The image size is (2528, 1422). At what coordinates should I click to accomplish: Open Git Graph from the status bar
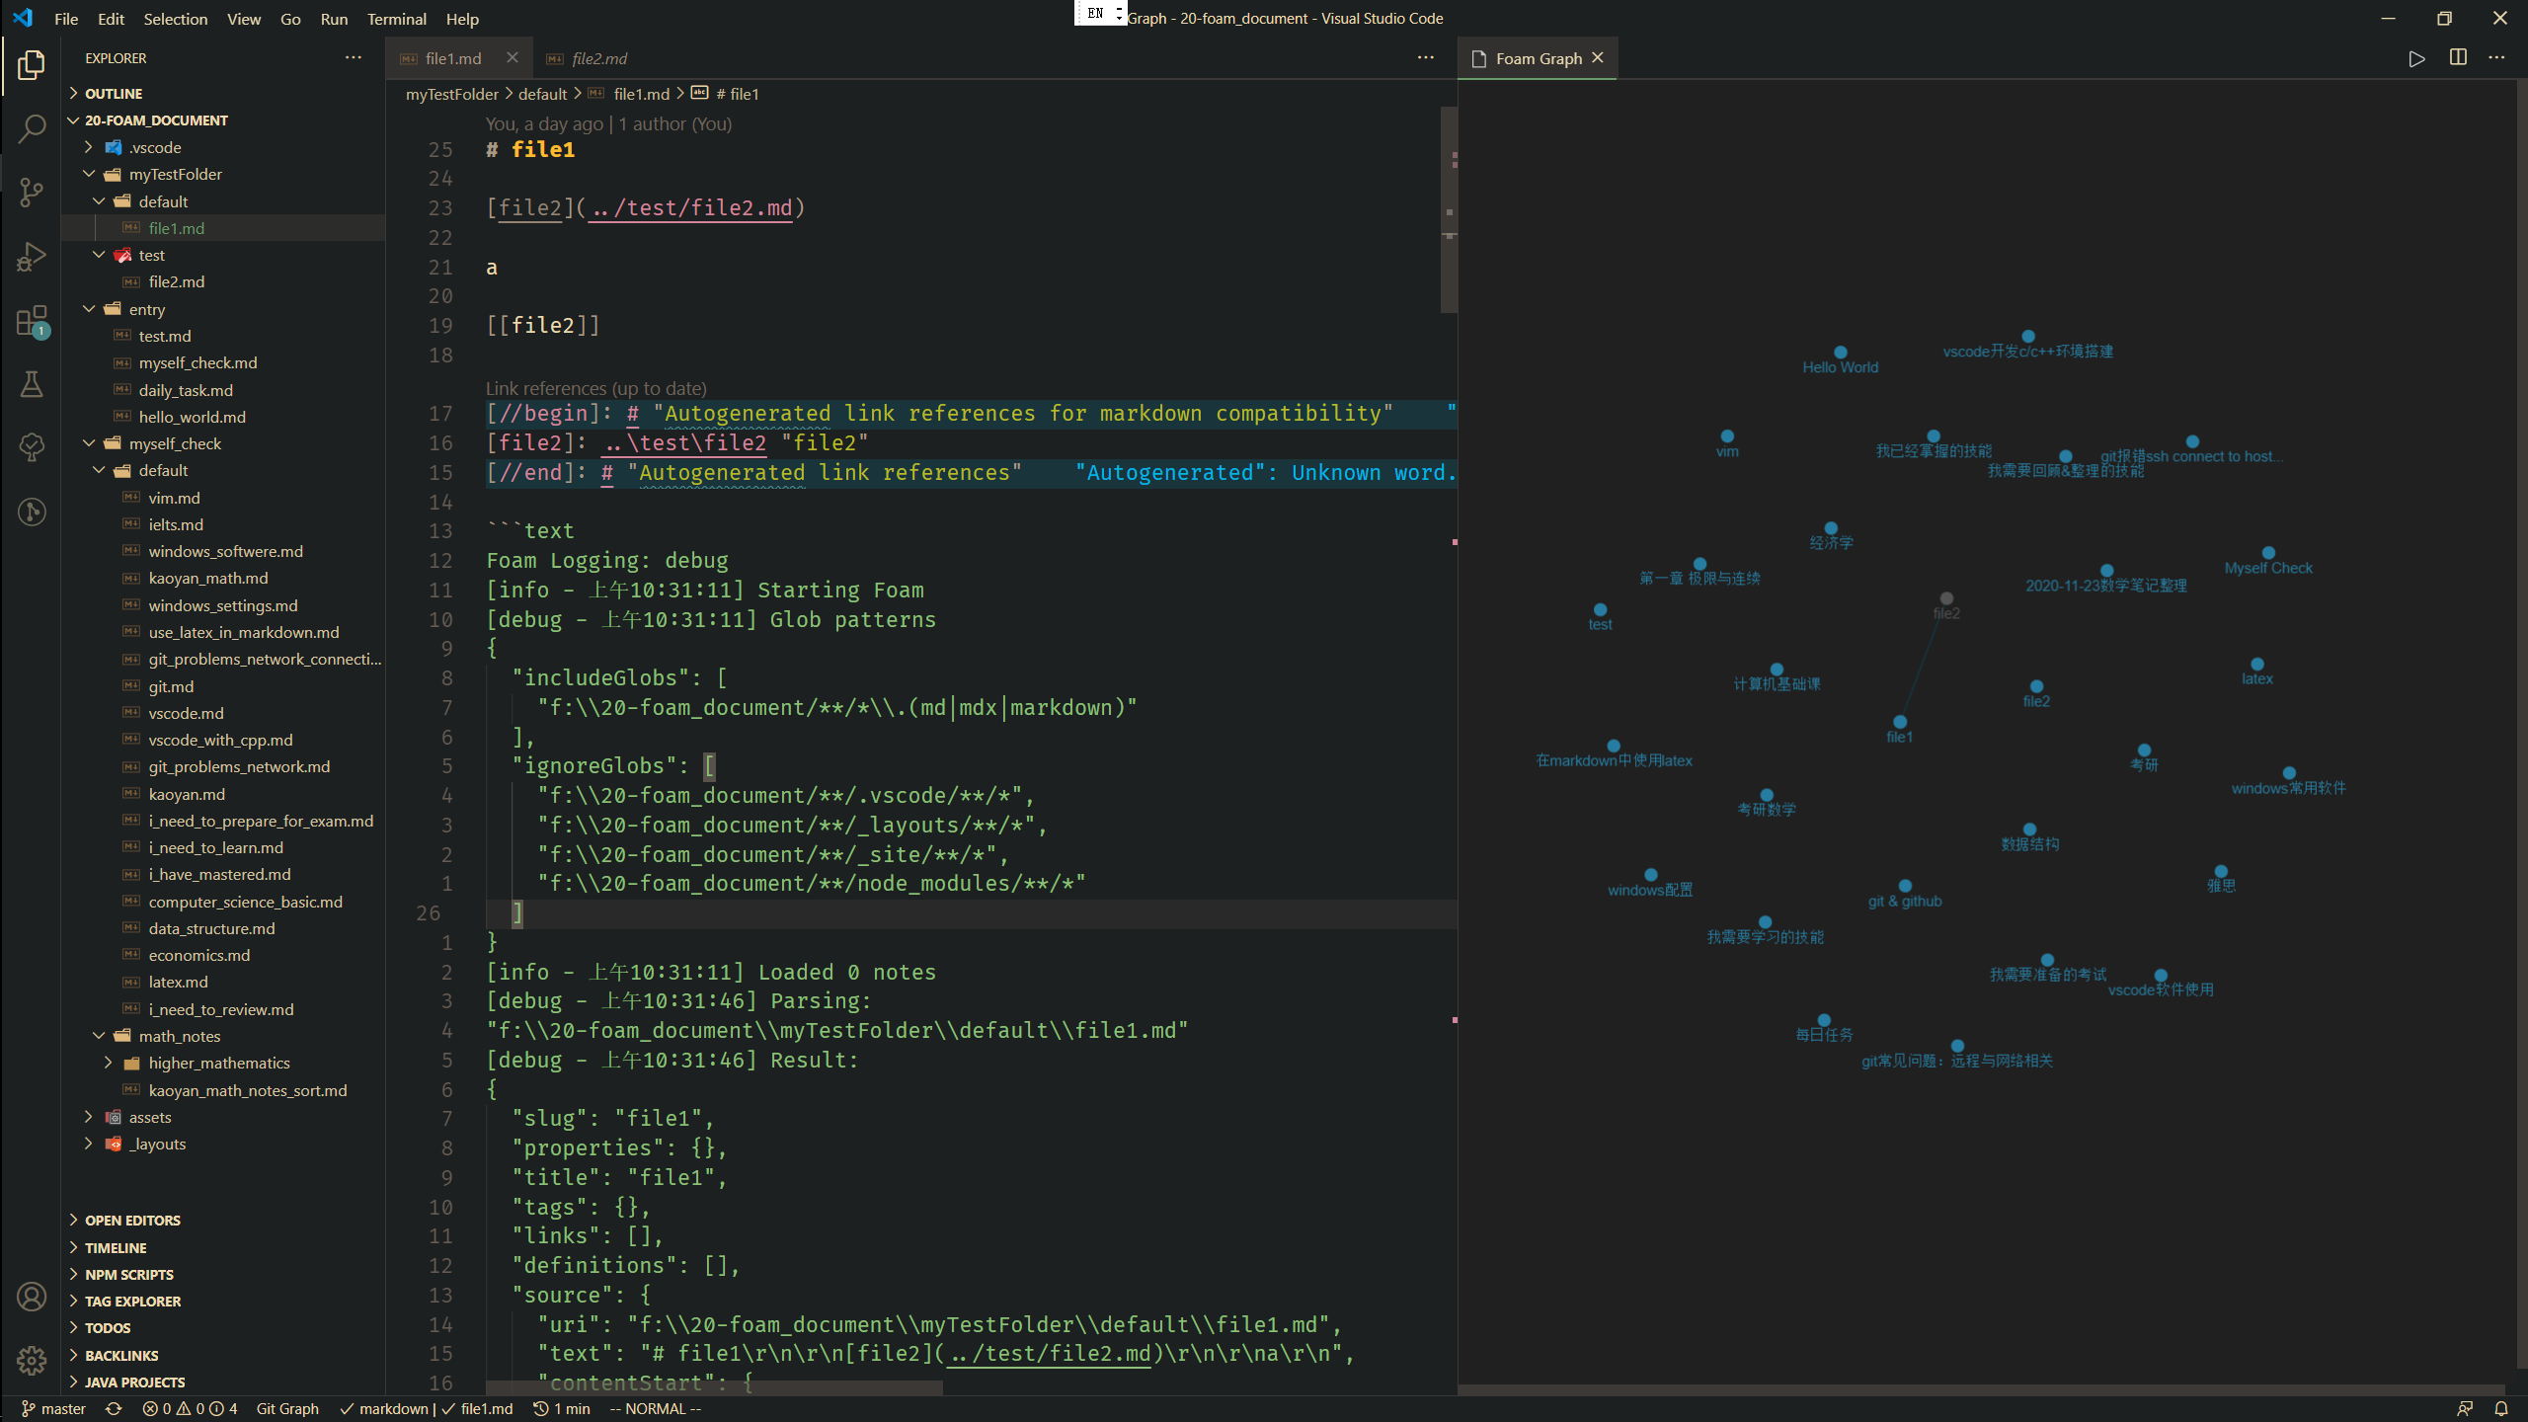tap(286, 1408)
